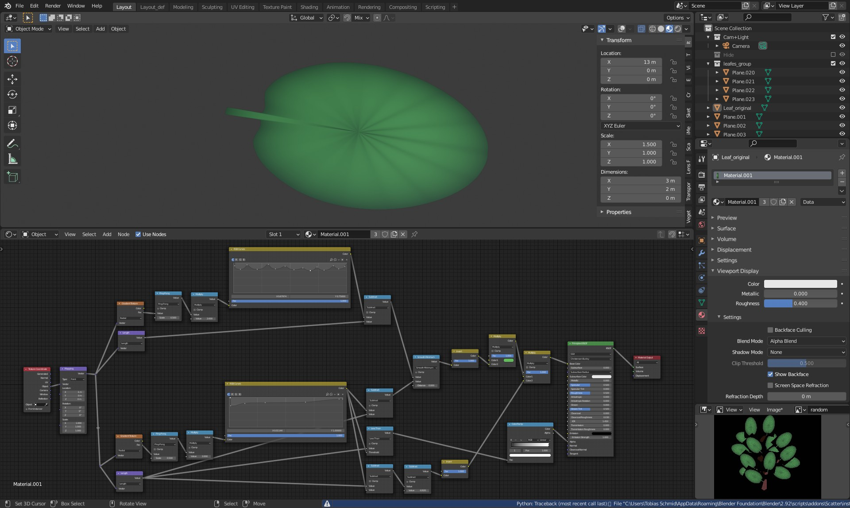Click the viewport Options button
This screenshot has height=508, width=850.
(677, 18)
